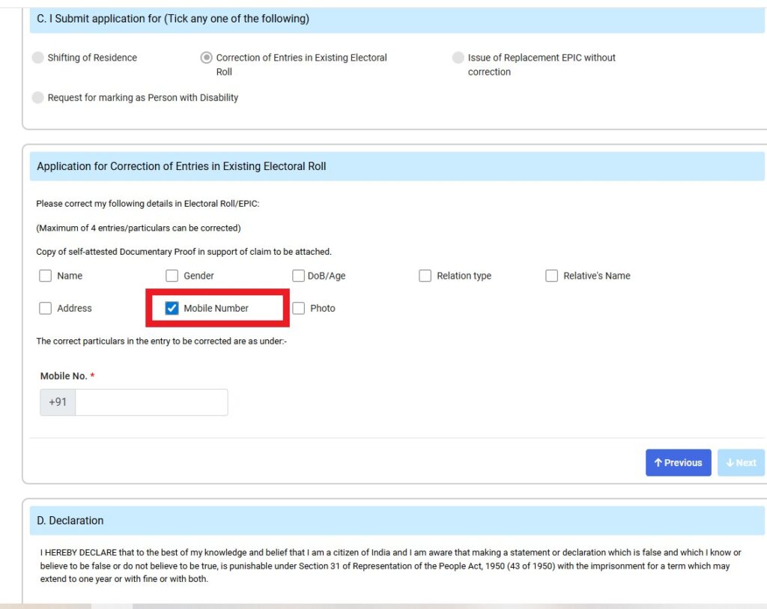Select Issue of Replacement EPIC without correction
Viewport: 767px width, 609px height.
[457, 57]
